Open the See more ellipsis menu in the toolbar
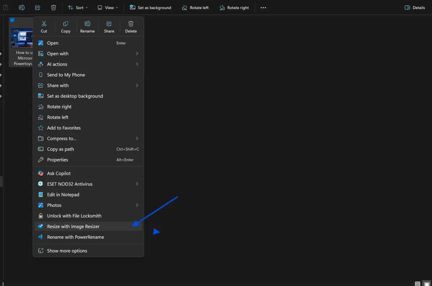This screenshot has height=286, width=432. coord(263,8)
